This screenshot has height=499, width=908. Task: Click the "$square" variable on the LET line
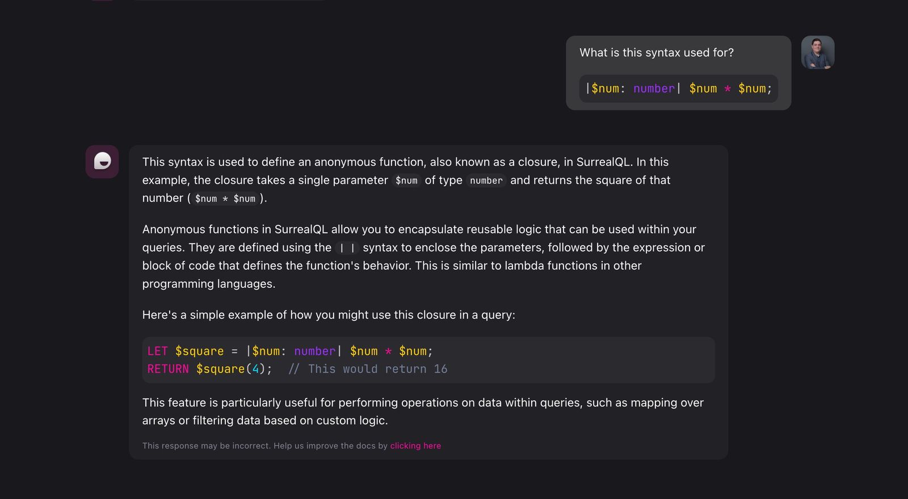199,351
